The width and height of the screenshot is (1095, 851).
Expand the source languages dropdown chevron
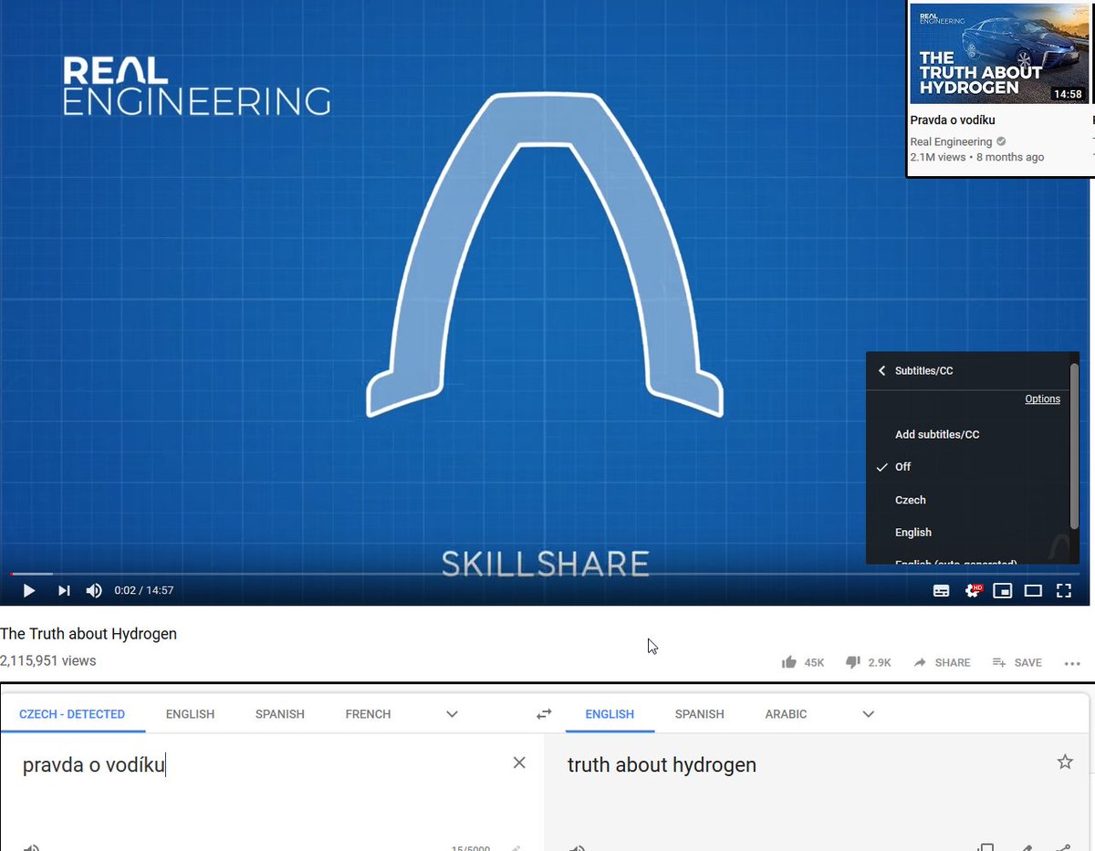click(452, 714)
